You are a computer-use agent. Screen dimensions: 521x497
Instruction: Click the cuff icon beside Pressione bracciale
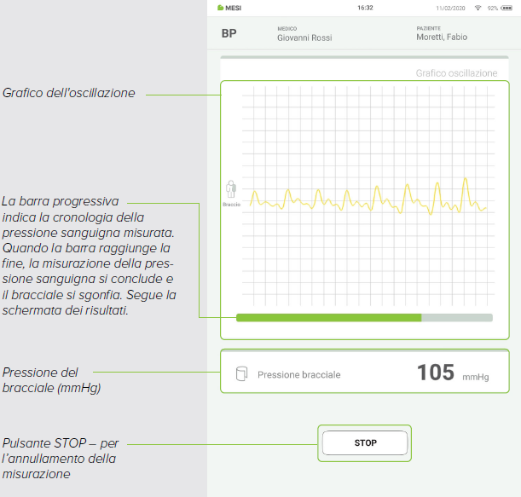241,373
